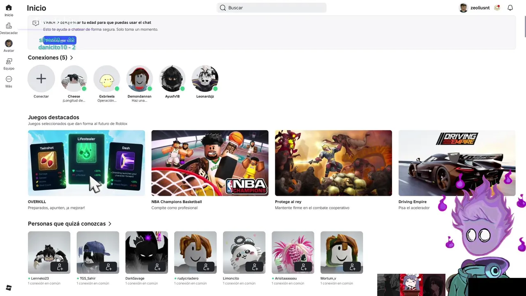Open Arisitaaaaaau suggested profile picture
526x296 pixels.
click(293, 252)
